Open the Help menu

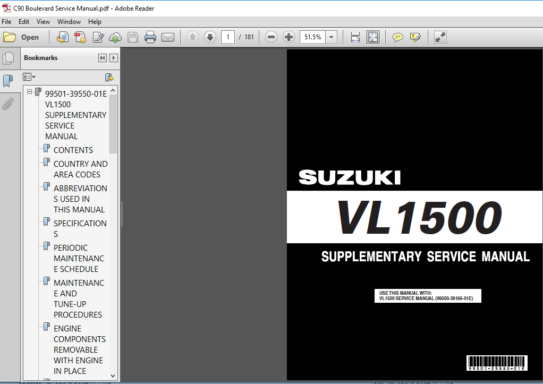click(x=95, y=21)
